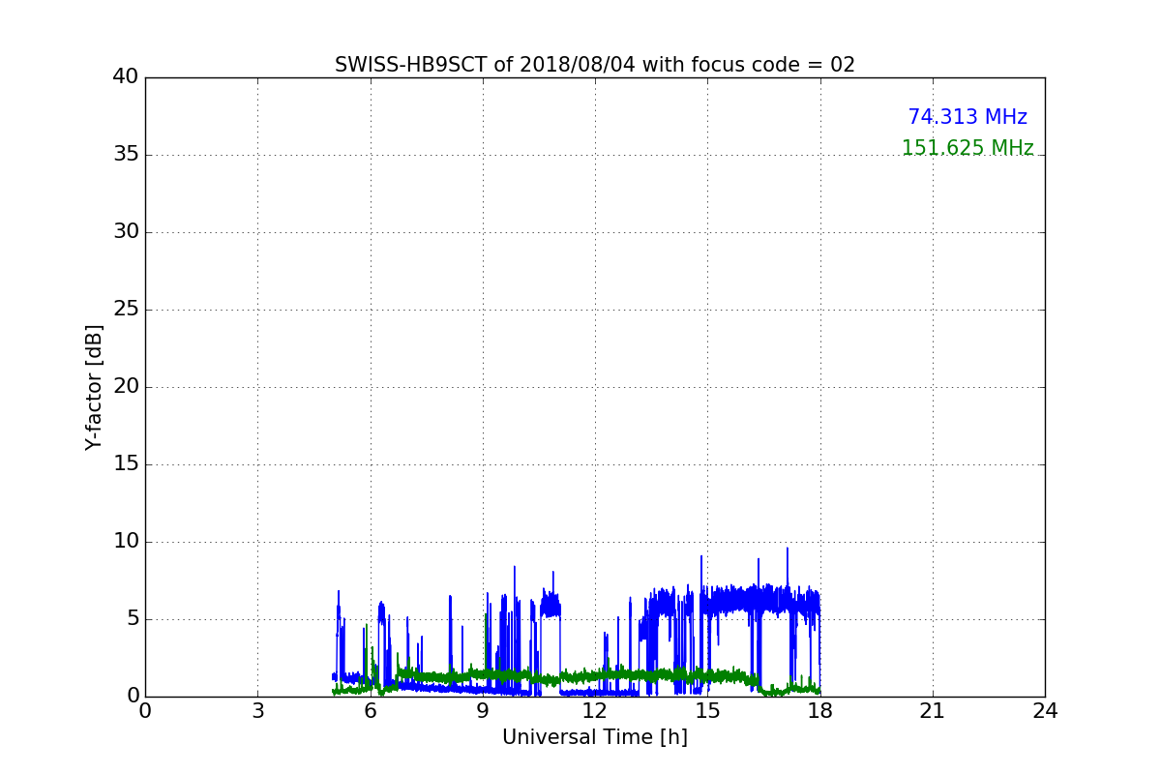Image resolution: width=1161 pixels, height=774 pixels.
Task: Click the plot title 'SWISS-HB9SCT of 2018/08/04'
Action: click(595, 65)
